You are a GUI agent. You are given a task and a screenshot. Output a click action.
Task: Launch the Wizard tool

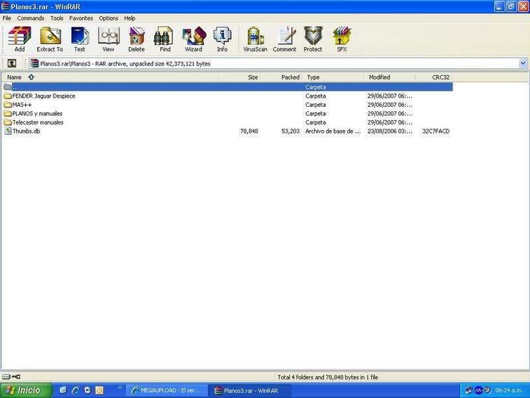pos(193,39)
